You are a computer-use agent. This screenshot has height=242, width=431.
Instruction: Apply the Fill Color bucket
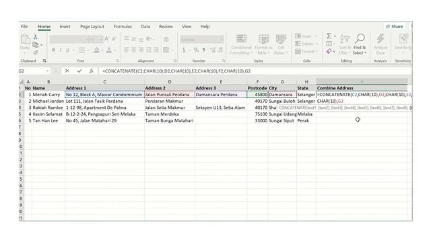96,50
